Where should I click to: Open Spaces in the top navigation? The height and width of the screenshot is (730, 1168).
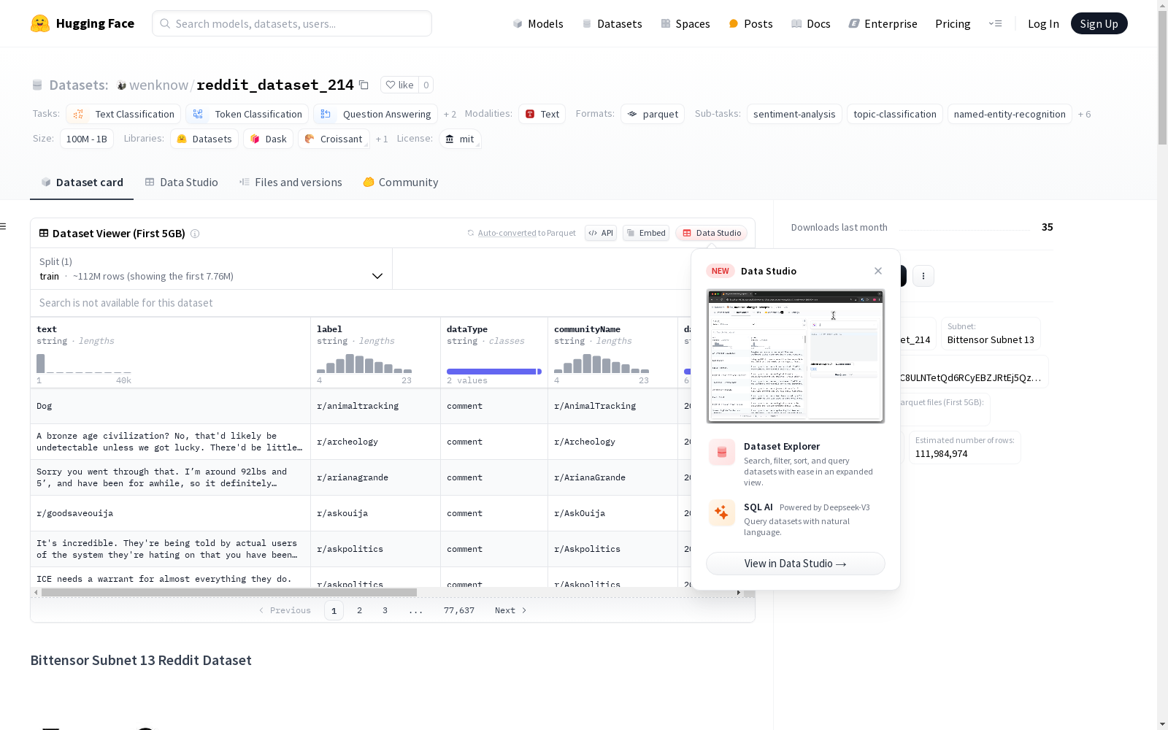tap(685, 23)
